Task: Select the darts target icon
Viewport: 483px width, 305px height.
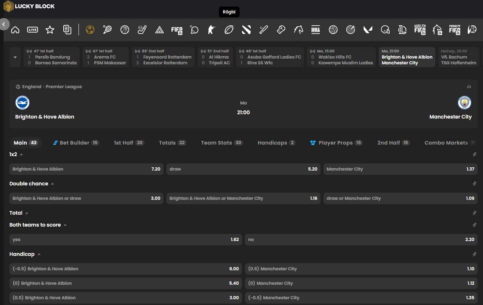Action: (x=351, y=30)
